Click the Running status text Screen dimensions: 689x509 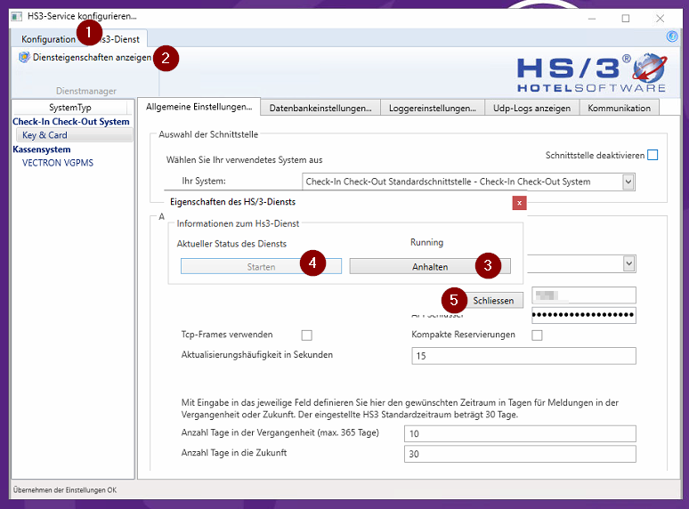click(426, 242)
